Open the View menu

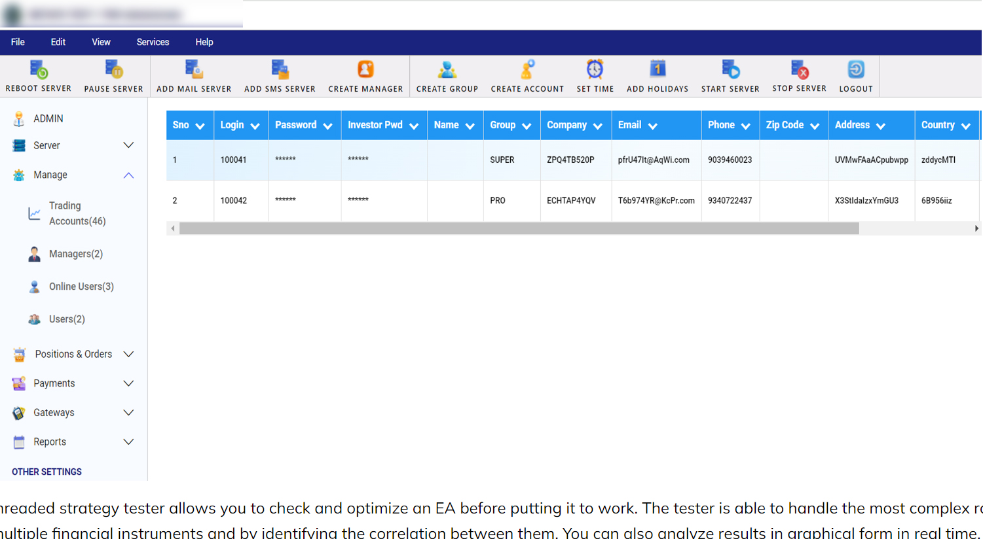click(x=101, y=42)
